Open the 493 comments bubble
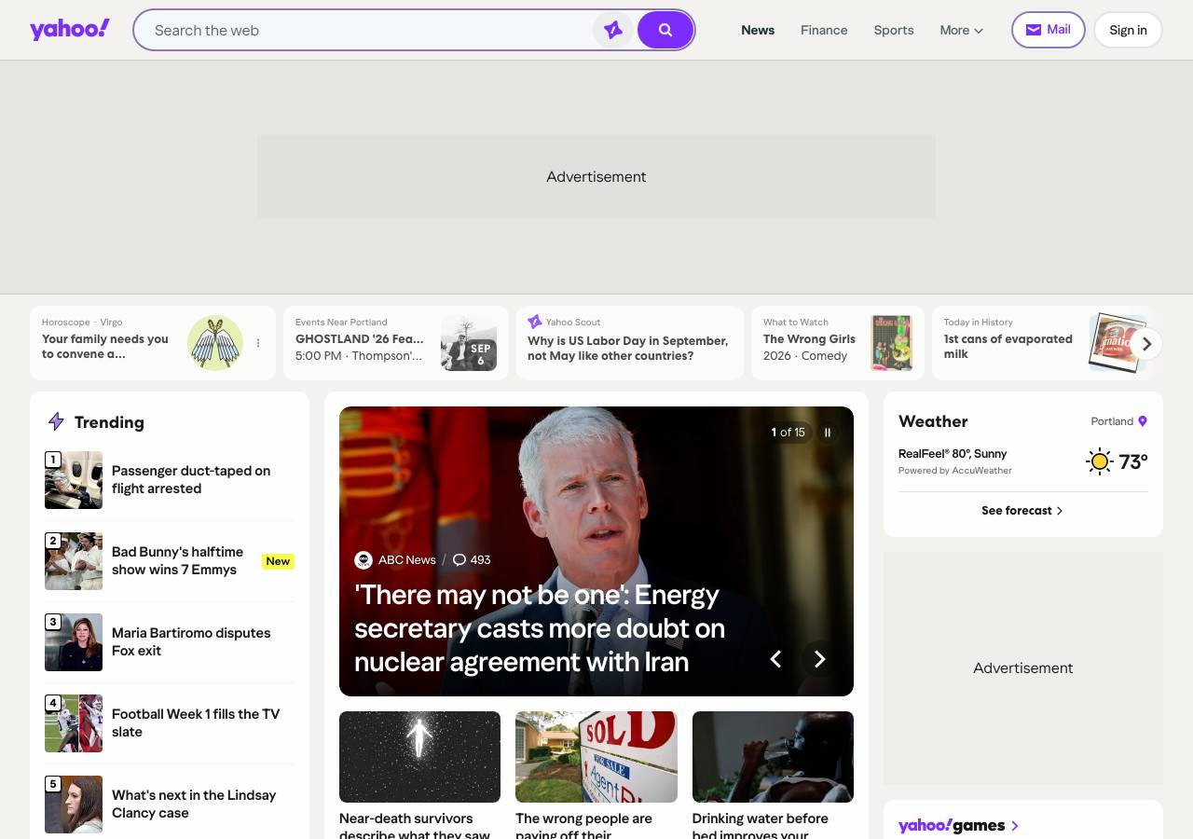Screen dimensions: 1193x839 tap(472, 560)
